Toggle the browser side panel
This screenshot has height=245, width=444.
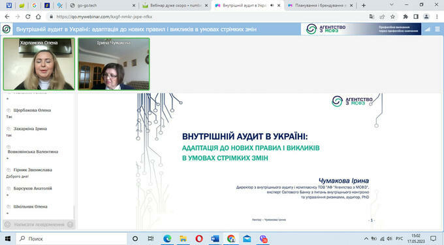tap(416, 17)
